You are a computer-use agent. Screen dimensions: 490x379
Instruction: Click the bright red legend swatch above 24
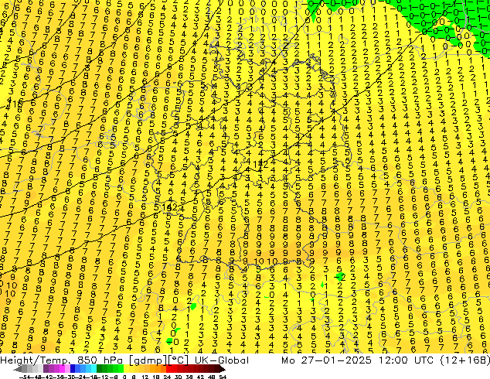pos(168,368)
